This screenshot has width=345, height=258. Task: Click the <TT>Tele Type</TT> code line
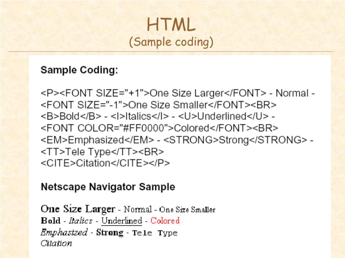tap(102, 152)
